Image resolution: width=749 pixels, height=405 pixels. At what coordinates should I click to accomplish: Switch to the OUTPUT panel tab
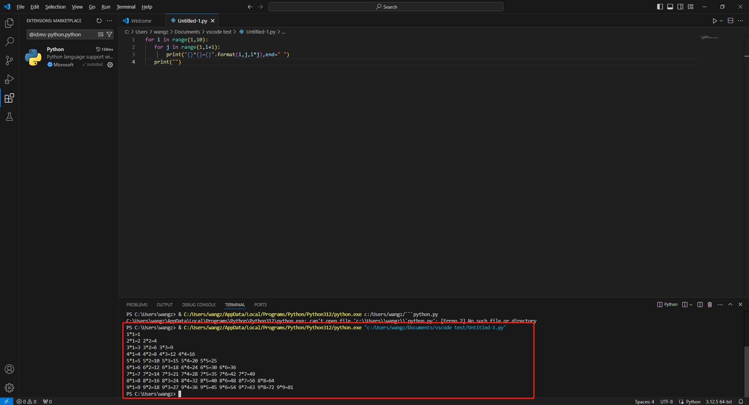(x=165, y=305)
